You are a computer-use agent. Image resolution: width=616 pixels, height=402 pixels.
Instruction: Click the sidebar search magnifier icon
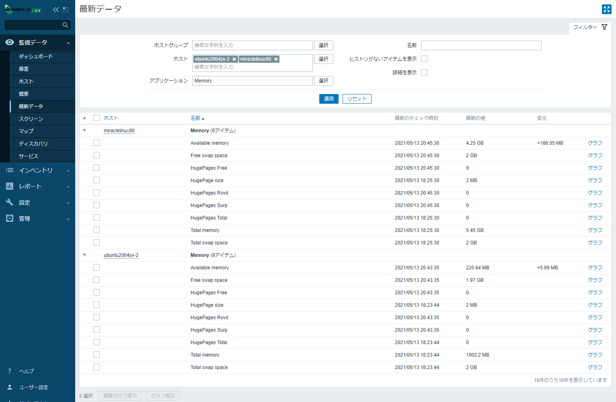66,25
